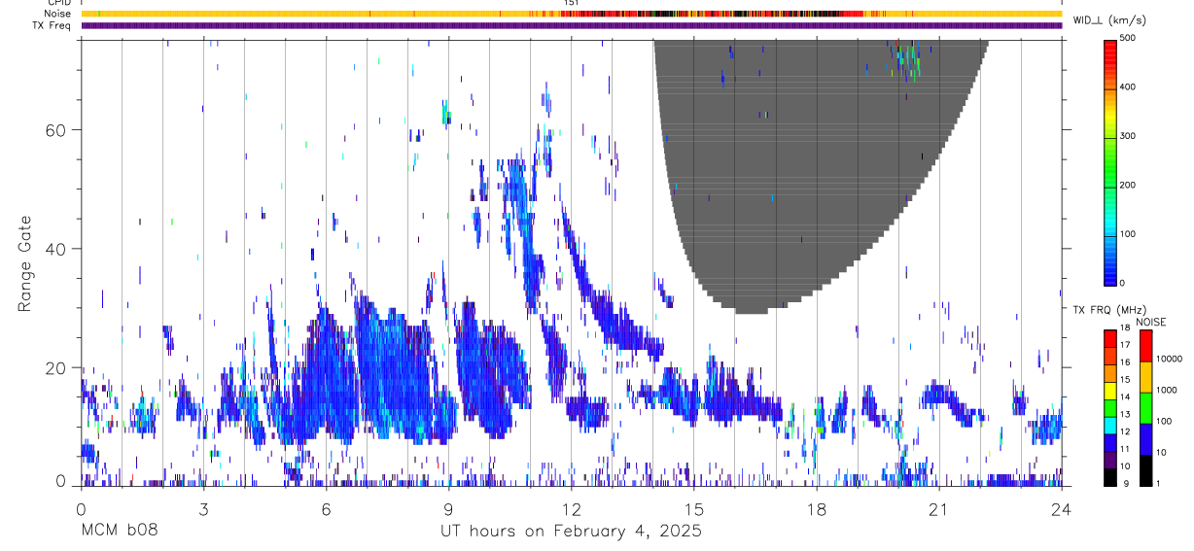
Task: Click the spectral width rainbow color bar
Action: tap(1110, 161)
